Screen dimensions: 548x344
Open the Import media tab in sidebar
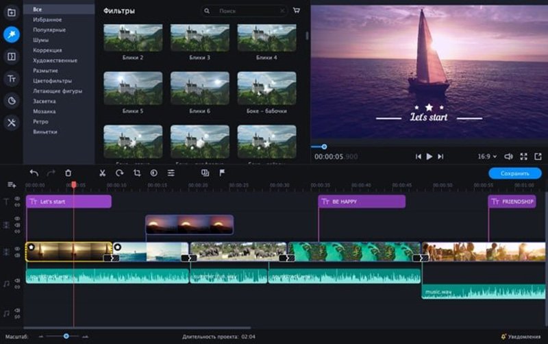pos(11,12)
